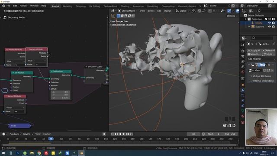The width and height of the screenshot is (277, 156).
Task: Remove the Geometry Nodes modifier
Action: click(269, 65)
